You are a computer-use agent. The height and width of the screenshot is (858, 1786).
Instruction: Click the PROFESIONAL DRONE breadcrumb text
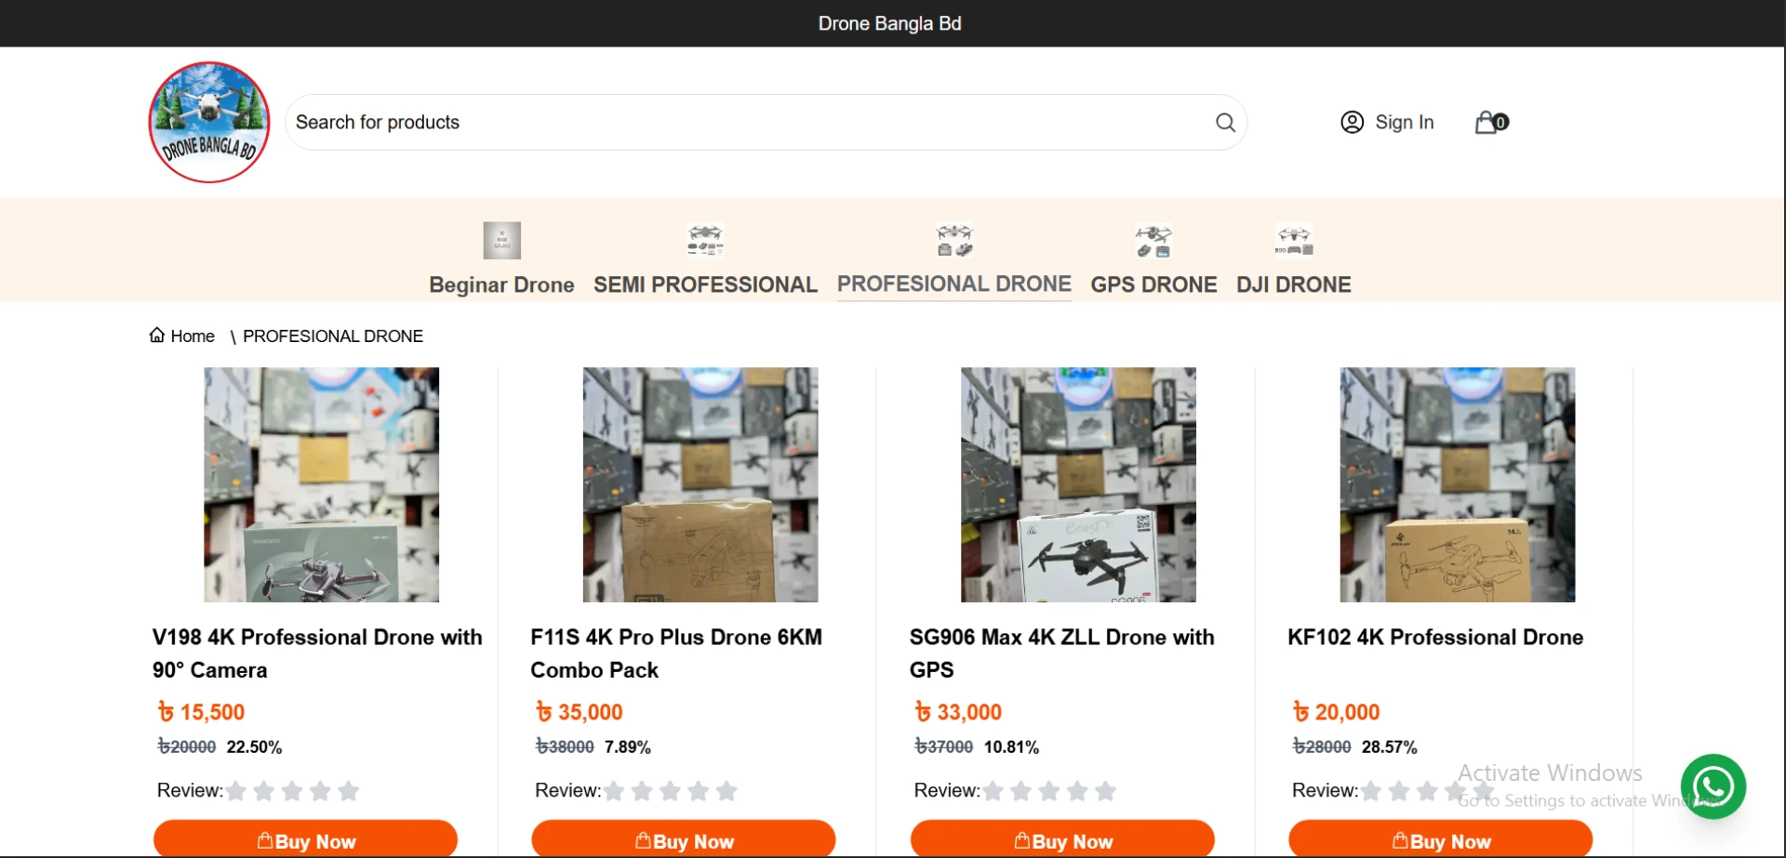333,336
